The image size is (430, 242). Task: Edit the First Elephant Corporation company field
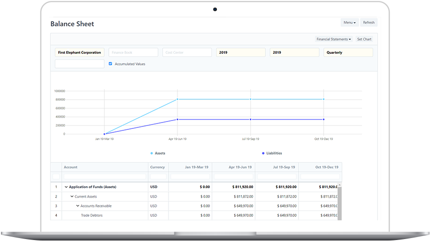tap(79, 52)
